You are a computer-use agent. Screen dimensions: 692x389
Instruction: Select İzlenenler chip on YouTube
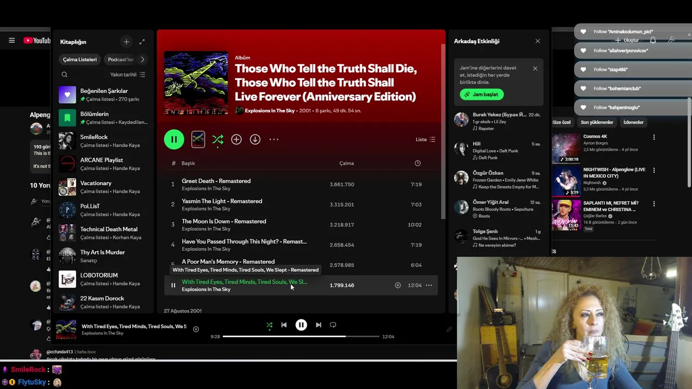634,122
